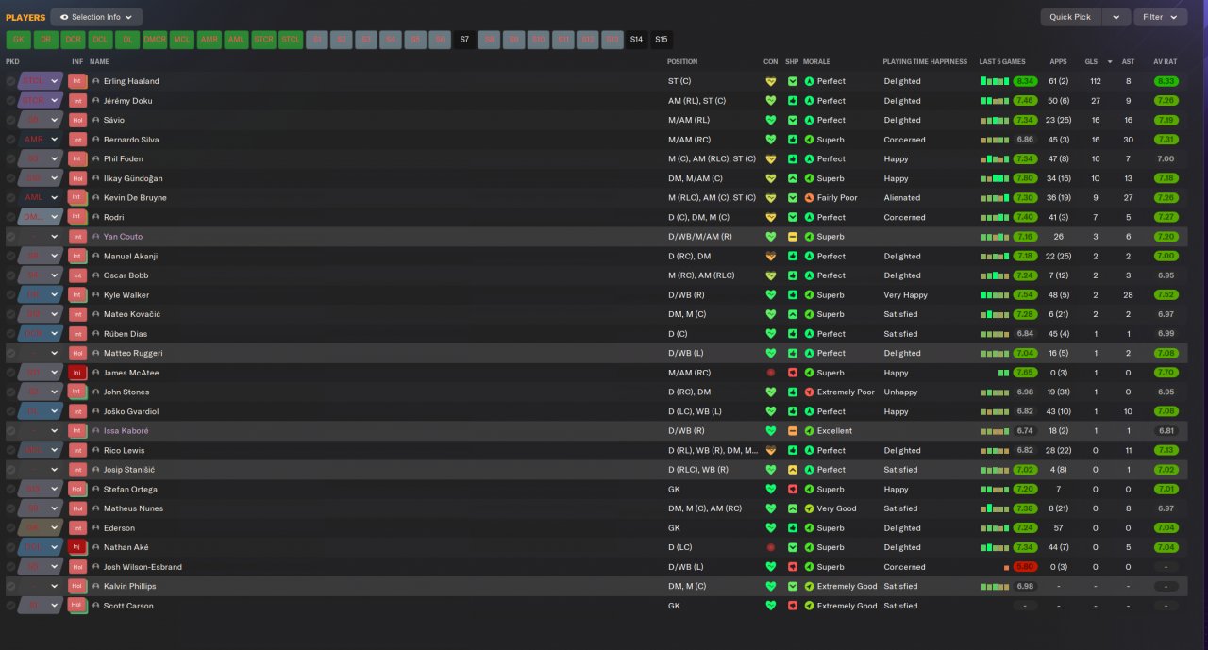Click the Inj injury badge for James McAtee
The height and width of the screenshot is (650, 1208).
[77, 373]
